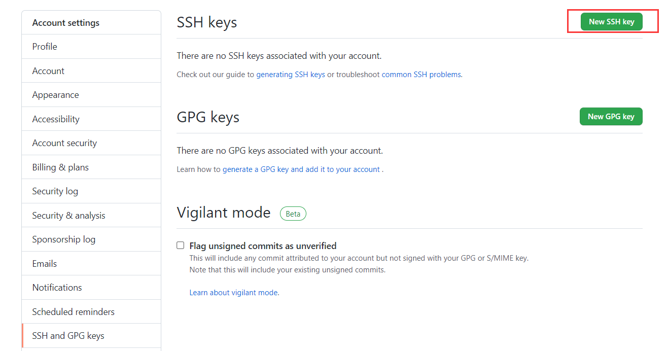The width and height of the screenshot is (668, 351).
Task: Click the New GPG key button
Action: [x=611, y=117]
